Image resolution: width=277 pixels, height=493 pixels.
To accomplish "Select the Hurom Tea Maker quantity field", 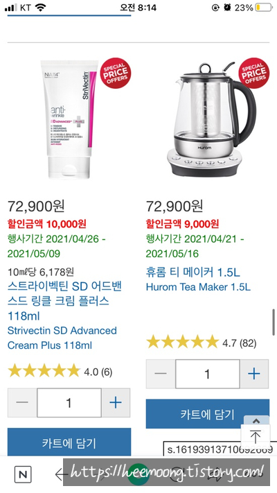I will pos(208,374).
